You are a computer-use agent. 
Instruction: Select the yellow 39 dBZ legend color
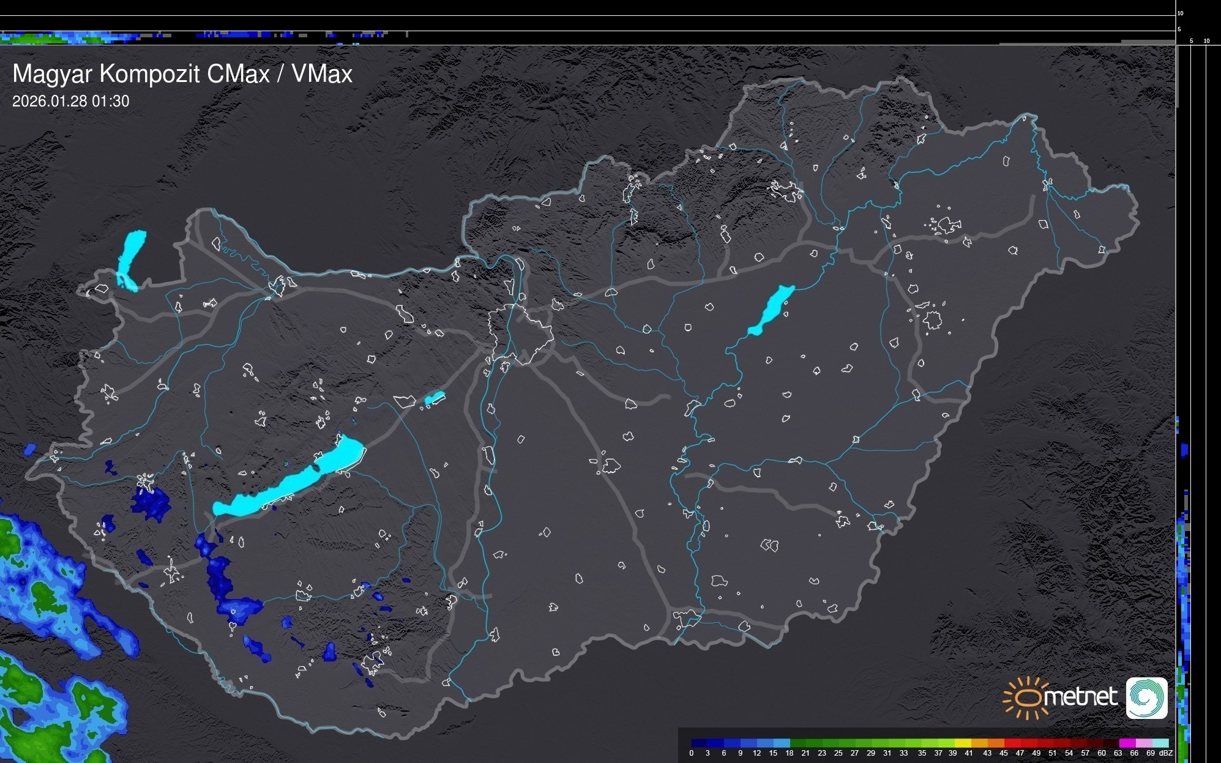pyautogui.click(x=963, y=743)
